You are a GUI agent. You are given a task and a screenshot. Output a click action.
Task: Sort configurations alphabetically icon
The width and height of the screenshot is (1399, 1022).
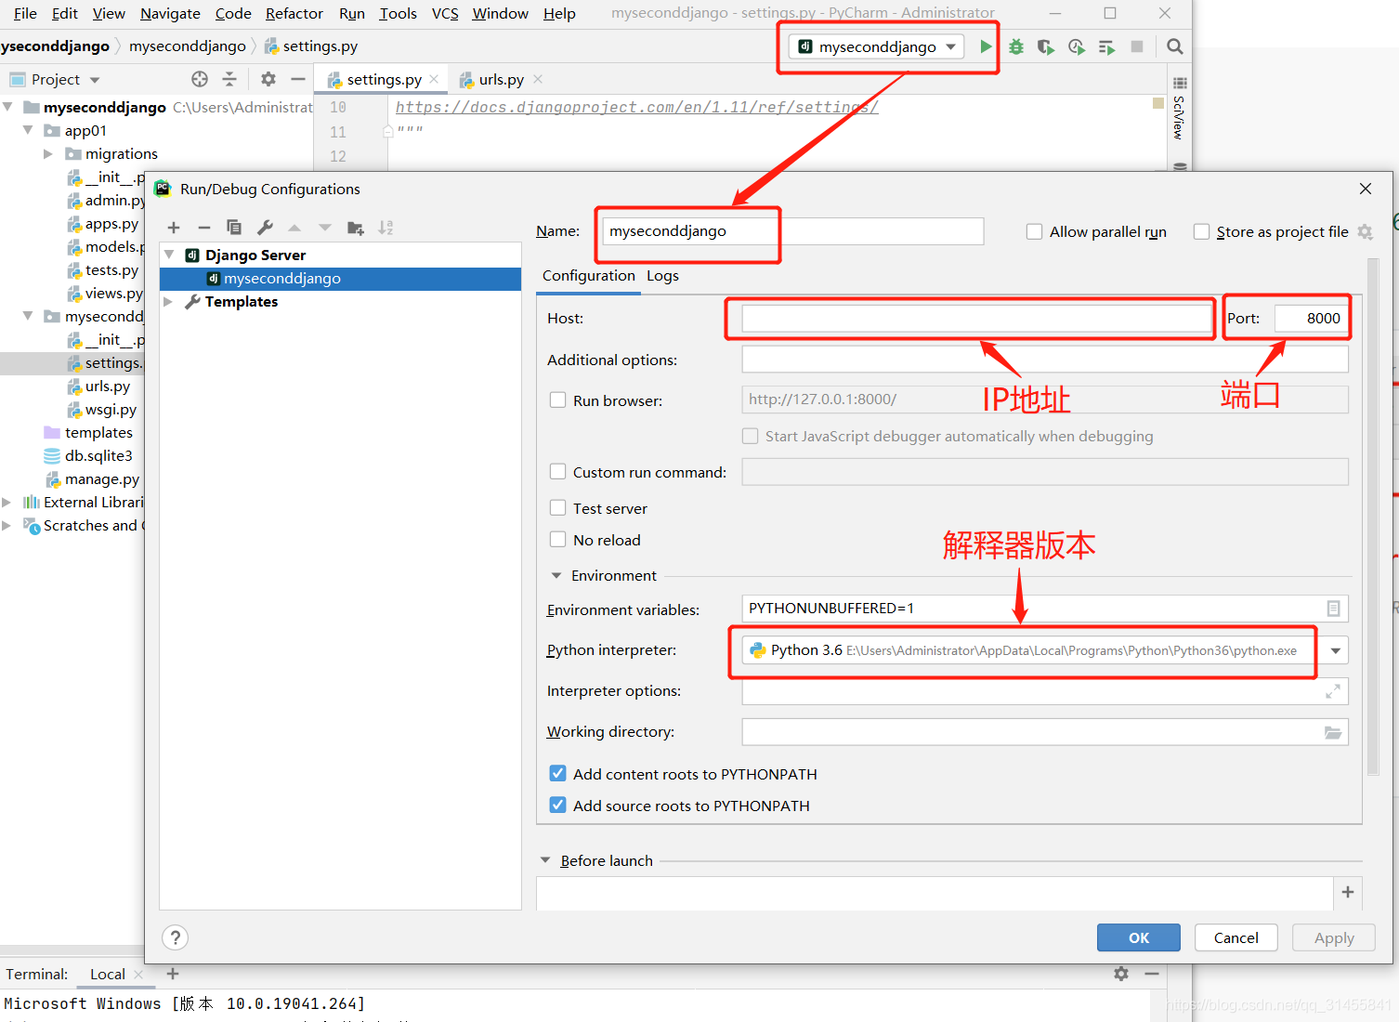[386, 228]
